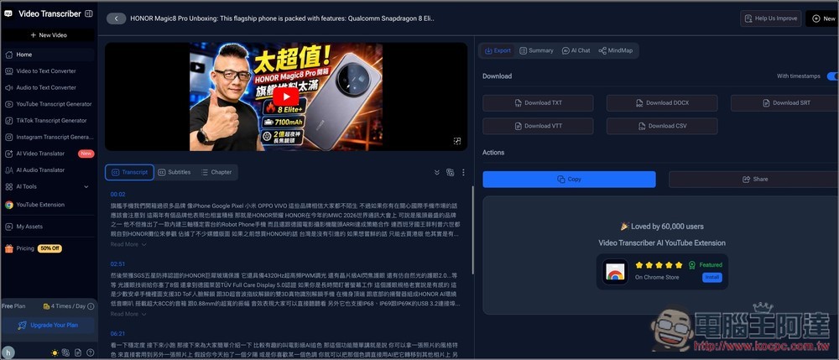Open the language icon in the sidebar footer
The width and height of the screenshot is (839, 360).
[65, 352]
